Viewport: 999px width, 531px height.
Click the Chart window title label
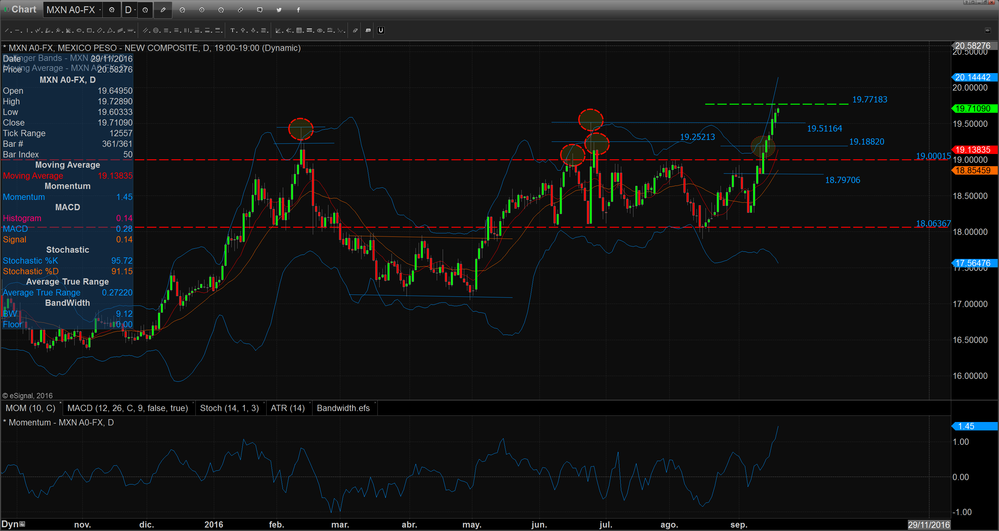point(24,9)
